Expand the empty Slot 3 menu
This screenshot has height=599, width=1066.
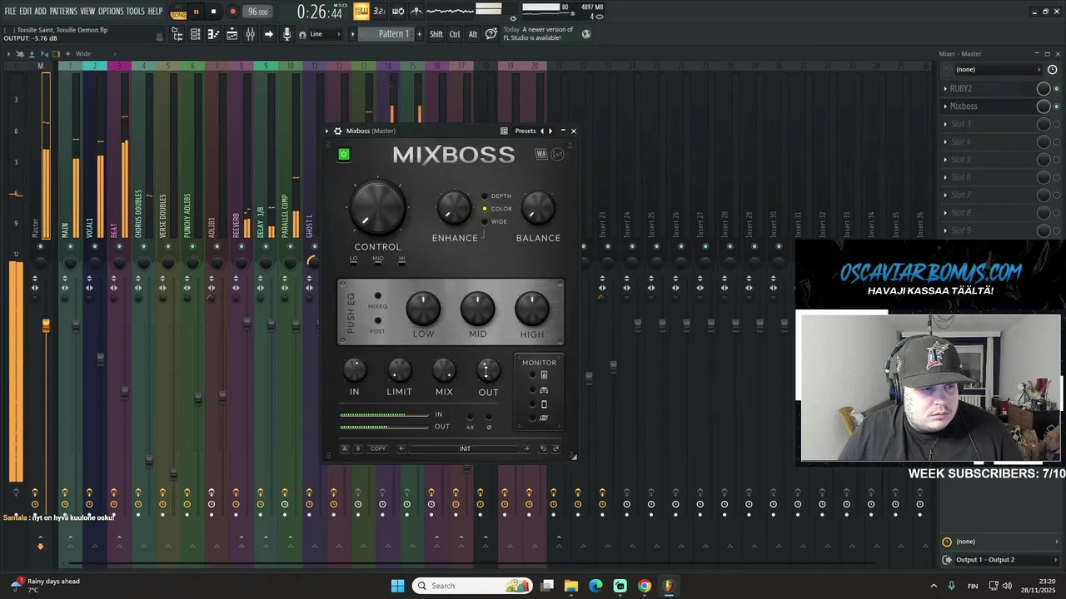tap(945, 124)
